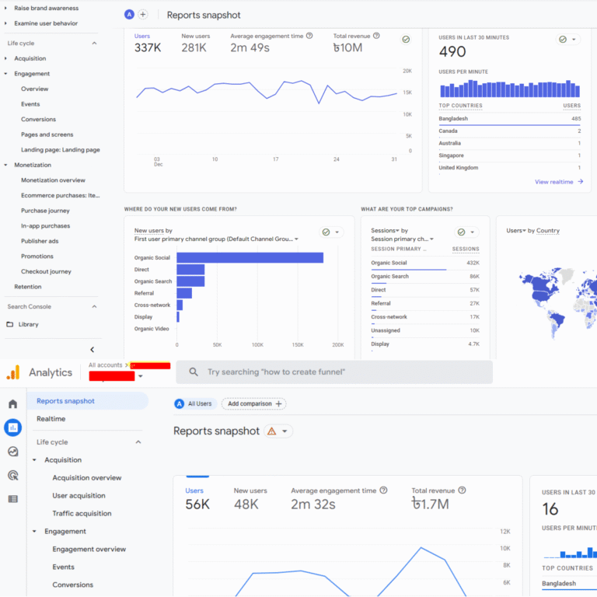Click the Google Analytics logo
The height and width of the screenshot is (597, 597).
click(x=12, y=372)
